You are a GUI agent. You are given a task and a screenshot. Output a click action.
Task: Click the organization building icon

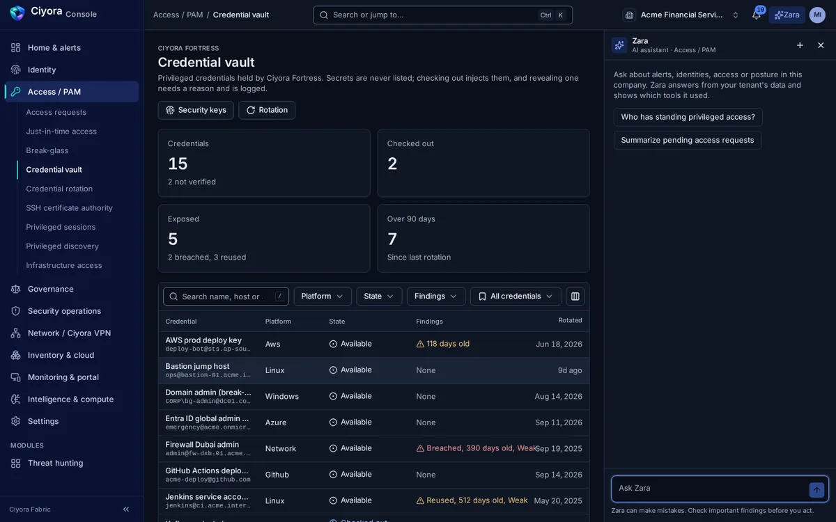click(629, 15)
